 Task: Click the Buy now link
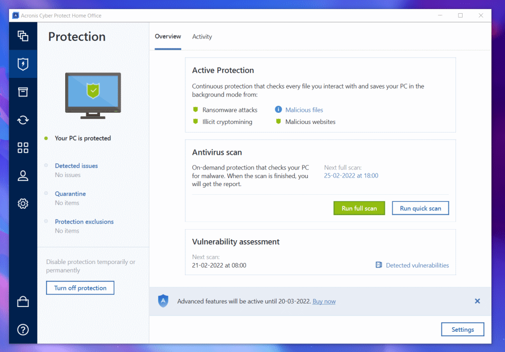click(x=324, y=301)
